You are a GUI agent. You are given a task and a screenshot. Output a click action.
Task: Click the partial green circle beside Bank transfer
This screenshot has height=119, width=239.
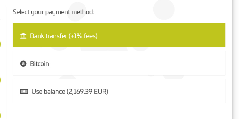(0, 44)
